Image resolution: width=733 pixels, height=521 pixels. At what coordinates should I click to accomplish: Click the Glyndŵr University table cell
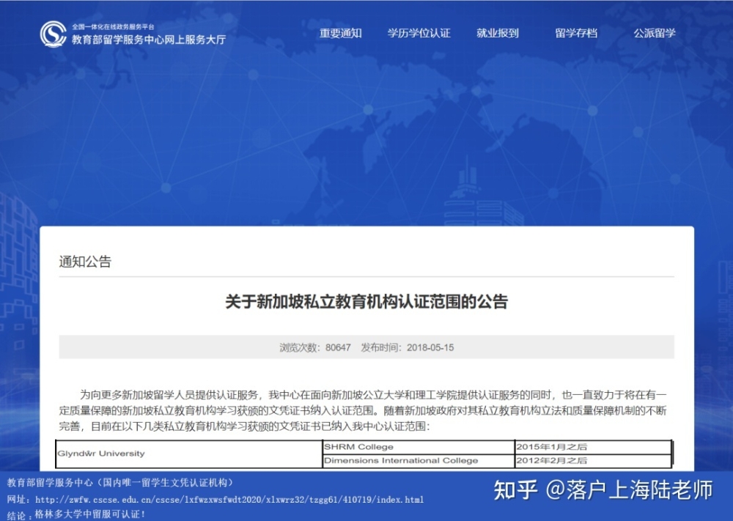tap(189, 454)
